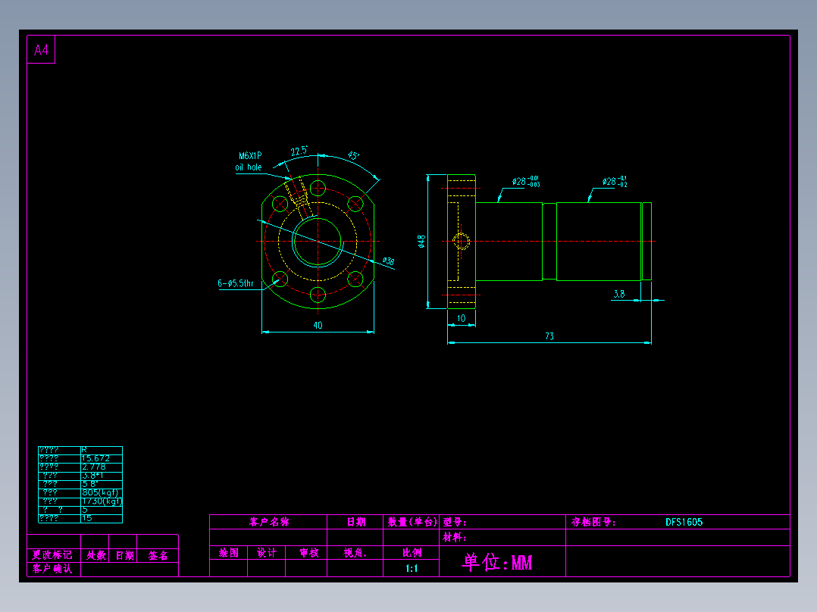Image resolution: width=817 pixels, height=612 pixels.
Task: Click the ø28 -0.1 -0.2 tolerance dimension
Action: click(x=615, y=181)
